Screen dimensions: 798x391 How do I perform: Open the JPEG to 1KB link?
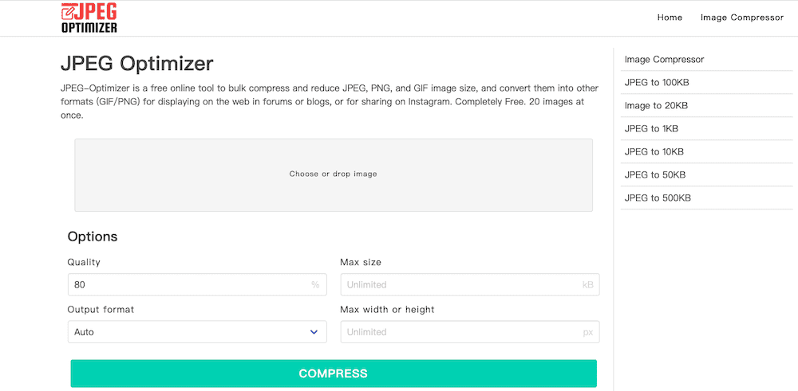click(x=651, y=129)
